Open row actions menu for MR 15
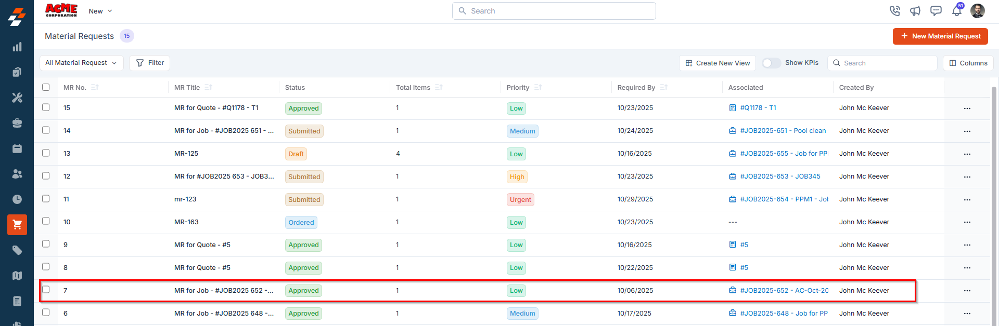Viewport: 999px width, 326px height. 967,108
